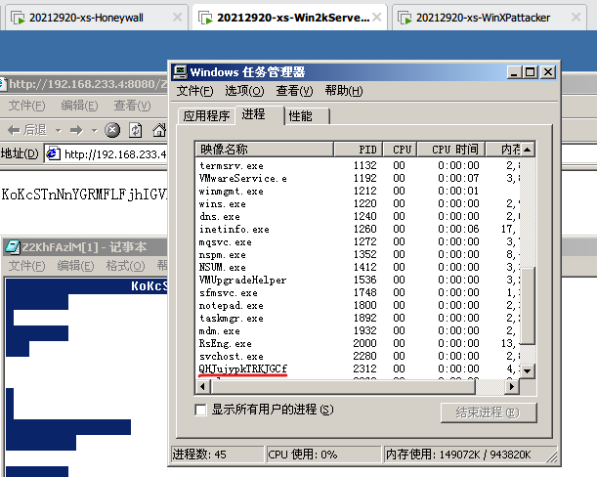Sort by PID column header
Viewport: 597px width, 477px height.
(359, 150)
